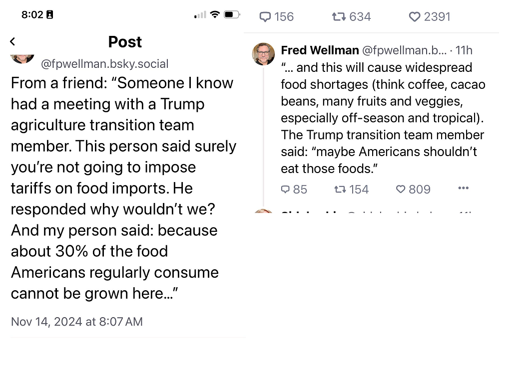This screenshot has height=375, width=528.
Task: Repost the main post showing 634 reposts
Action: click(x=351, y=16)
